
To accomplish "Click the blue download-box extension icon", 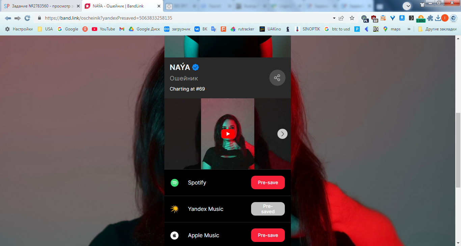I will [402, 18].
